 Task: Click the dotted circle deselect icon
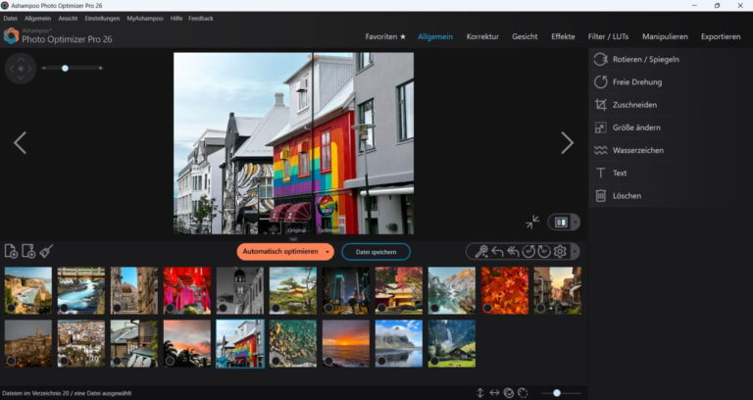click(x=523, y=393)
